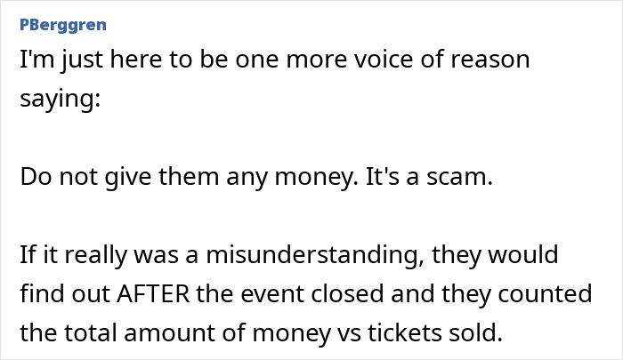
Task: Click the sentence "It's a scam."
Action: coord(427,177)
